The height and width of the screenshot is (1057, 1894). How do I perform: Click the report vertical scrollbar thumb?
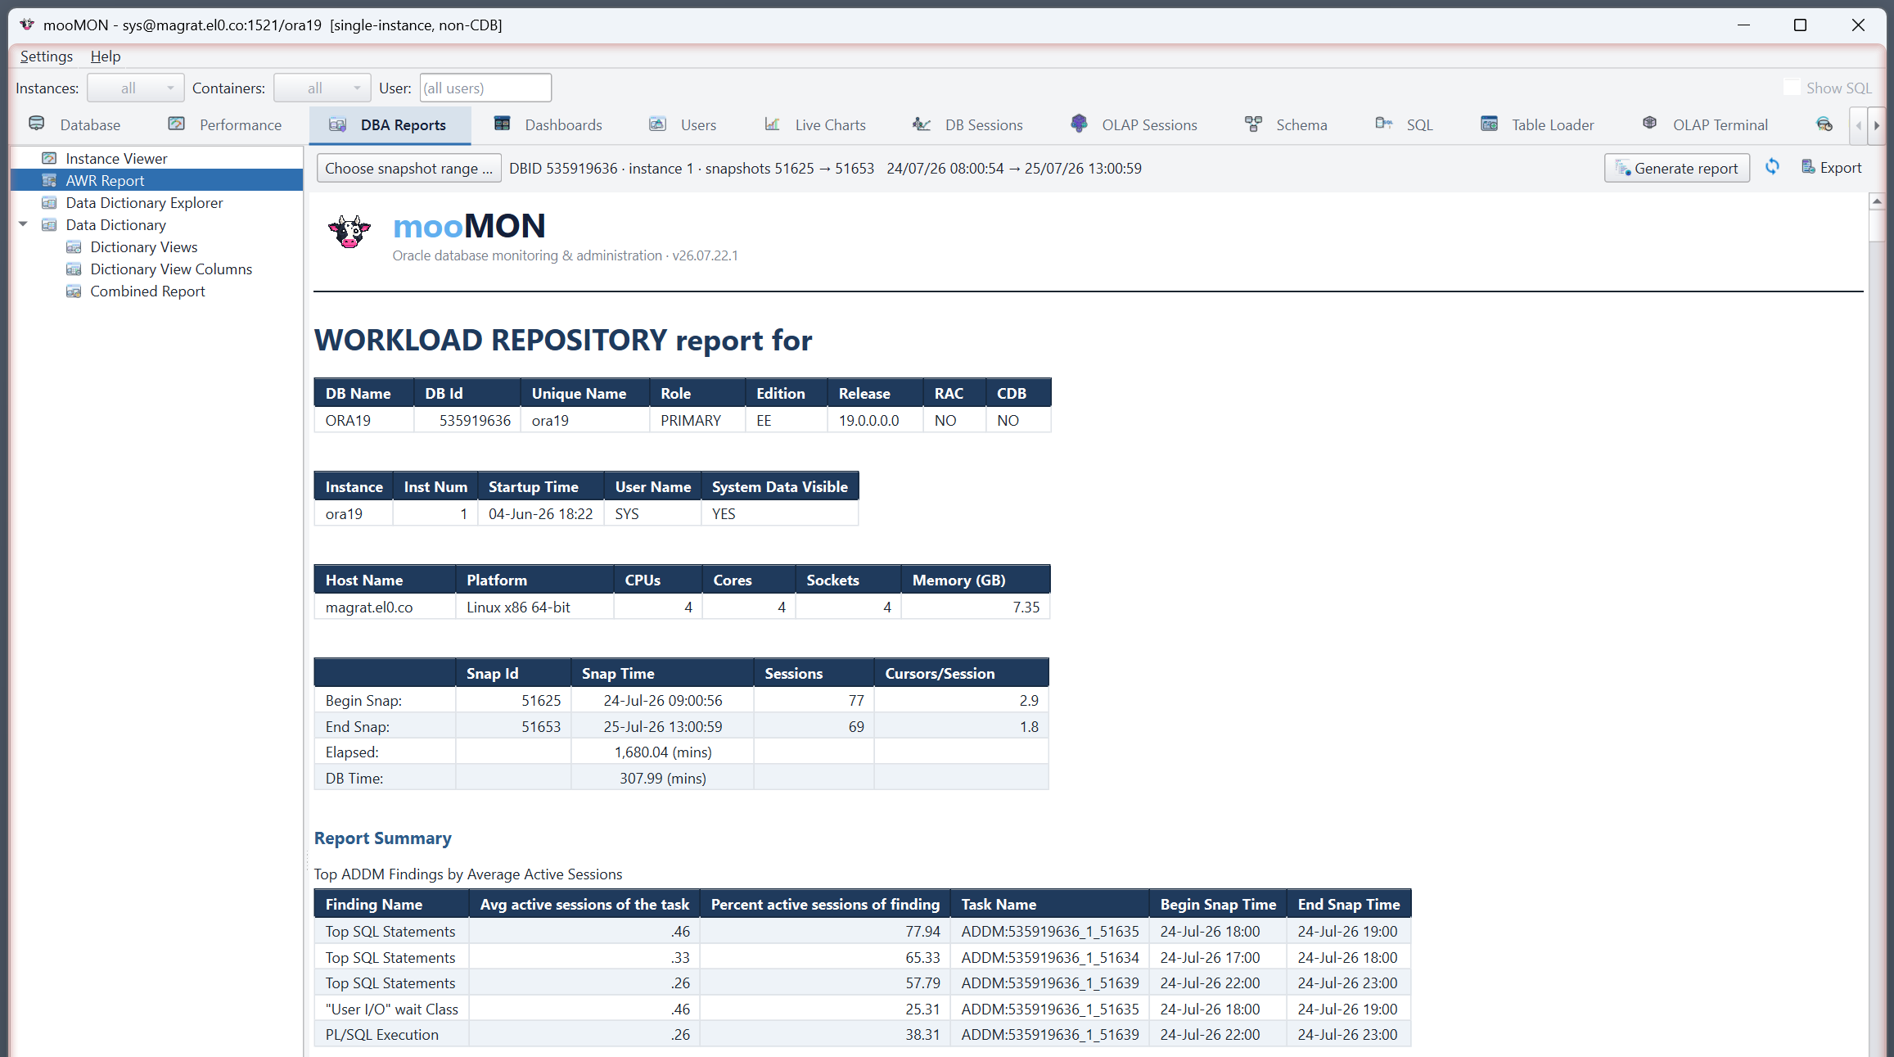1878,226
